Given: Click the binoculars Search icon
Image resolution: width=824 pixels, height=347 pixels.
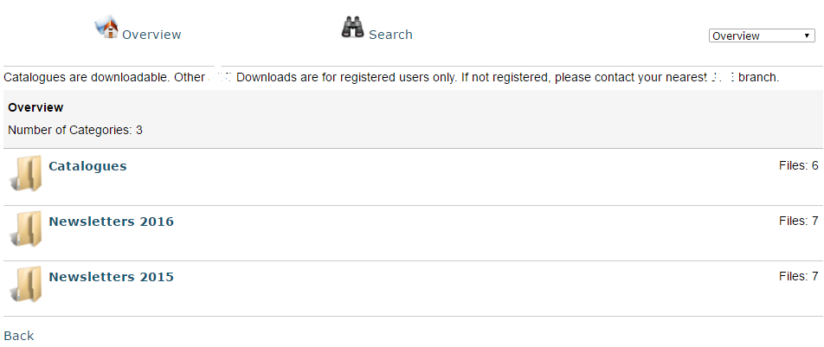Looking at the screenshot, I should click(x=352, y=28).
